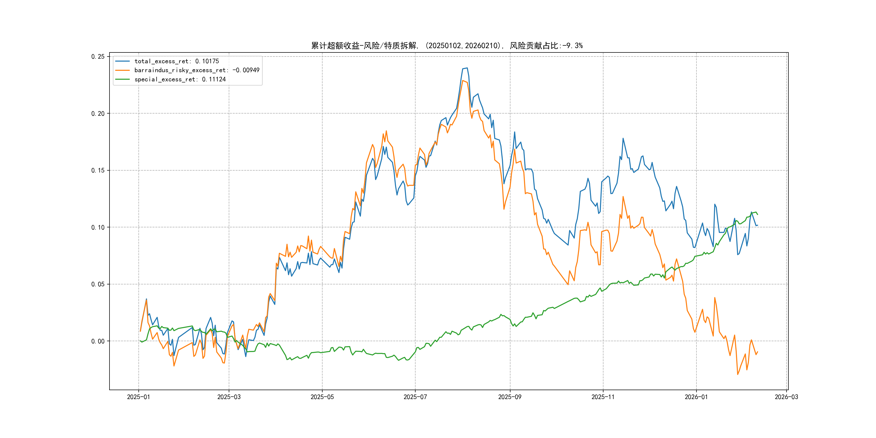Click the green special_excess_ret legend line
Viewport: 876px width, 438px height.
click(x=122, y=79)
